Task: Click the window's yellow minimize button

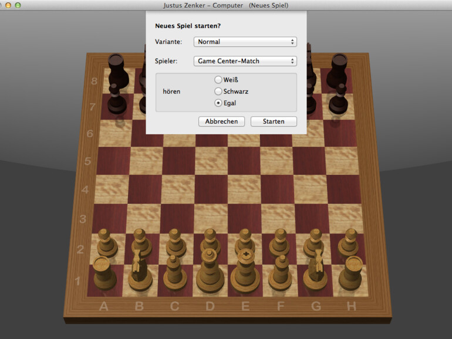Action: (8, 5)
